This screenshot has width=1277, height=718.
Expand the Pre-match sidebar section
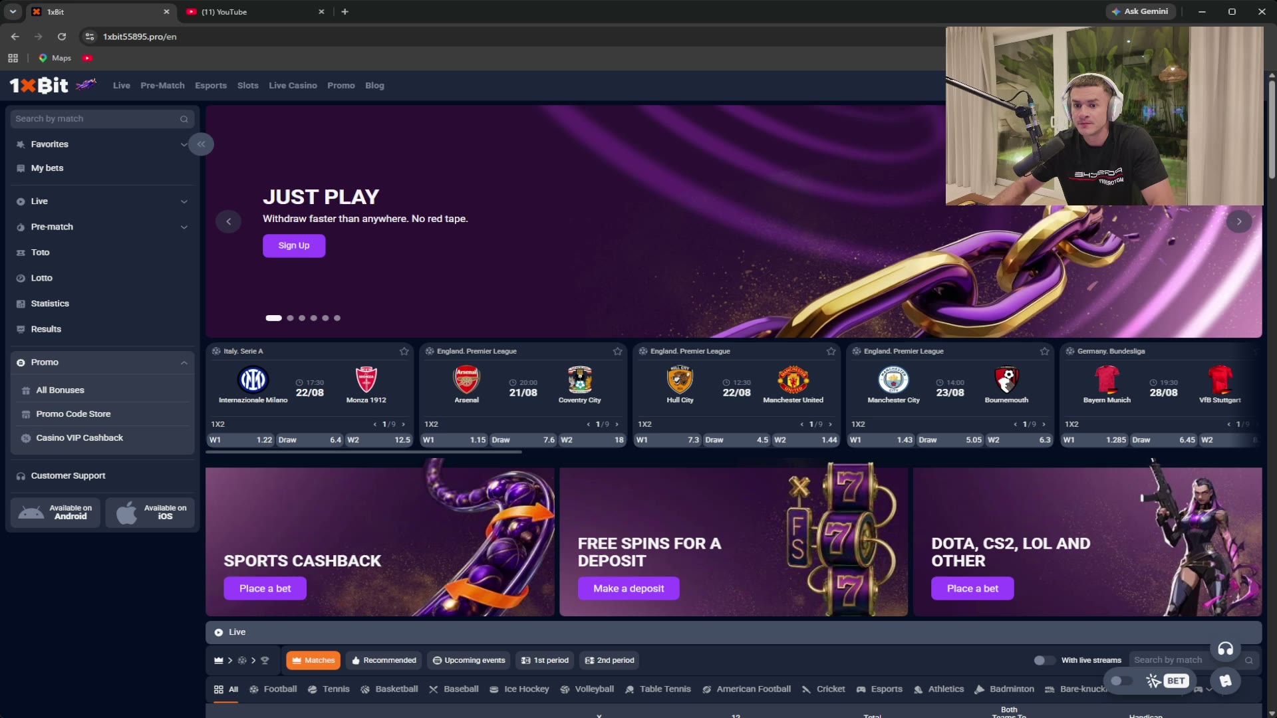click(x=184, y=227)
